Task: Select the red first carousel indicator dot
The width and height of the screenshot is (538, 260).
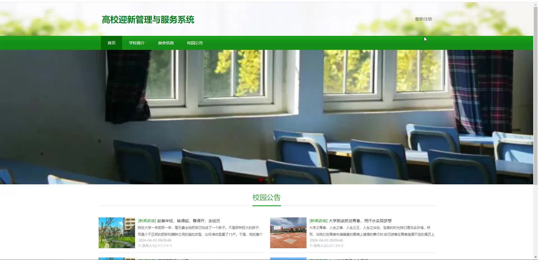Action: tap(261, 180)
